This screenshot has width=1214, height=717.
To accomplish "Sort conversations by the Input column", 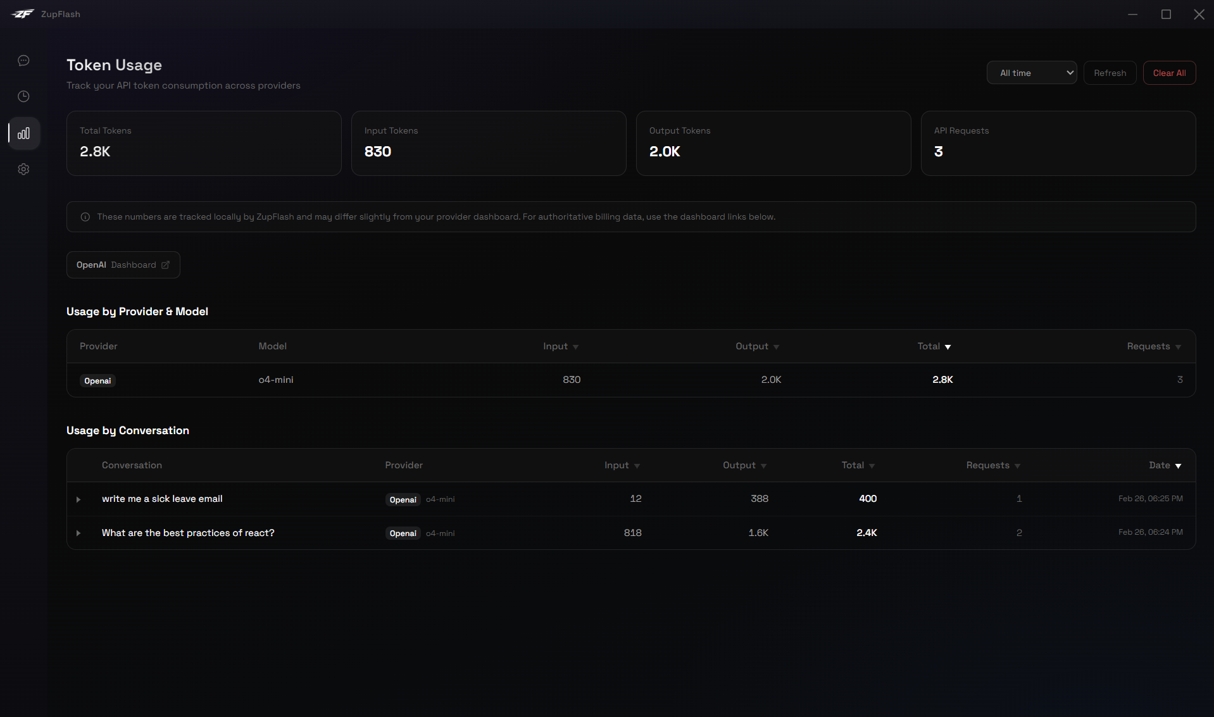I will click(621, 465).
